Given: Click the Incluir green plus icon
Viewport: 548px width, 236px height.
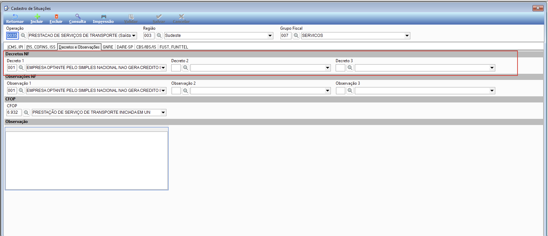Looking at the screenshot, I should 37,16.
